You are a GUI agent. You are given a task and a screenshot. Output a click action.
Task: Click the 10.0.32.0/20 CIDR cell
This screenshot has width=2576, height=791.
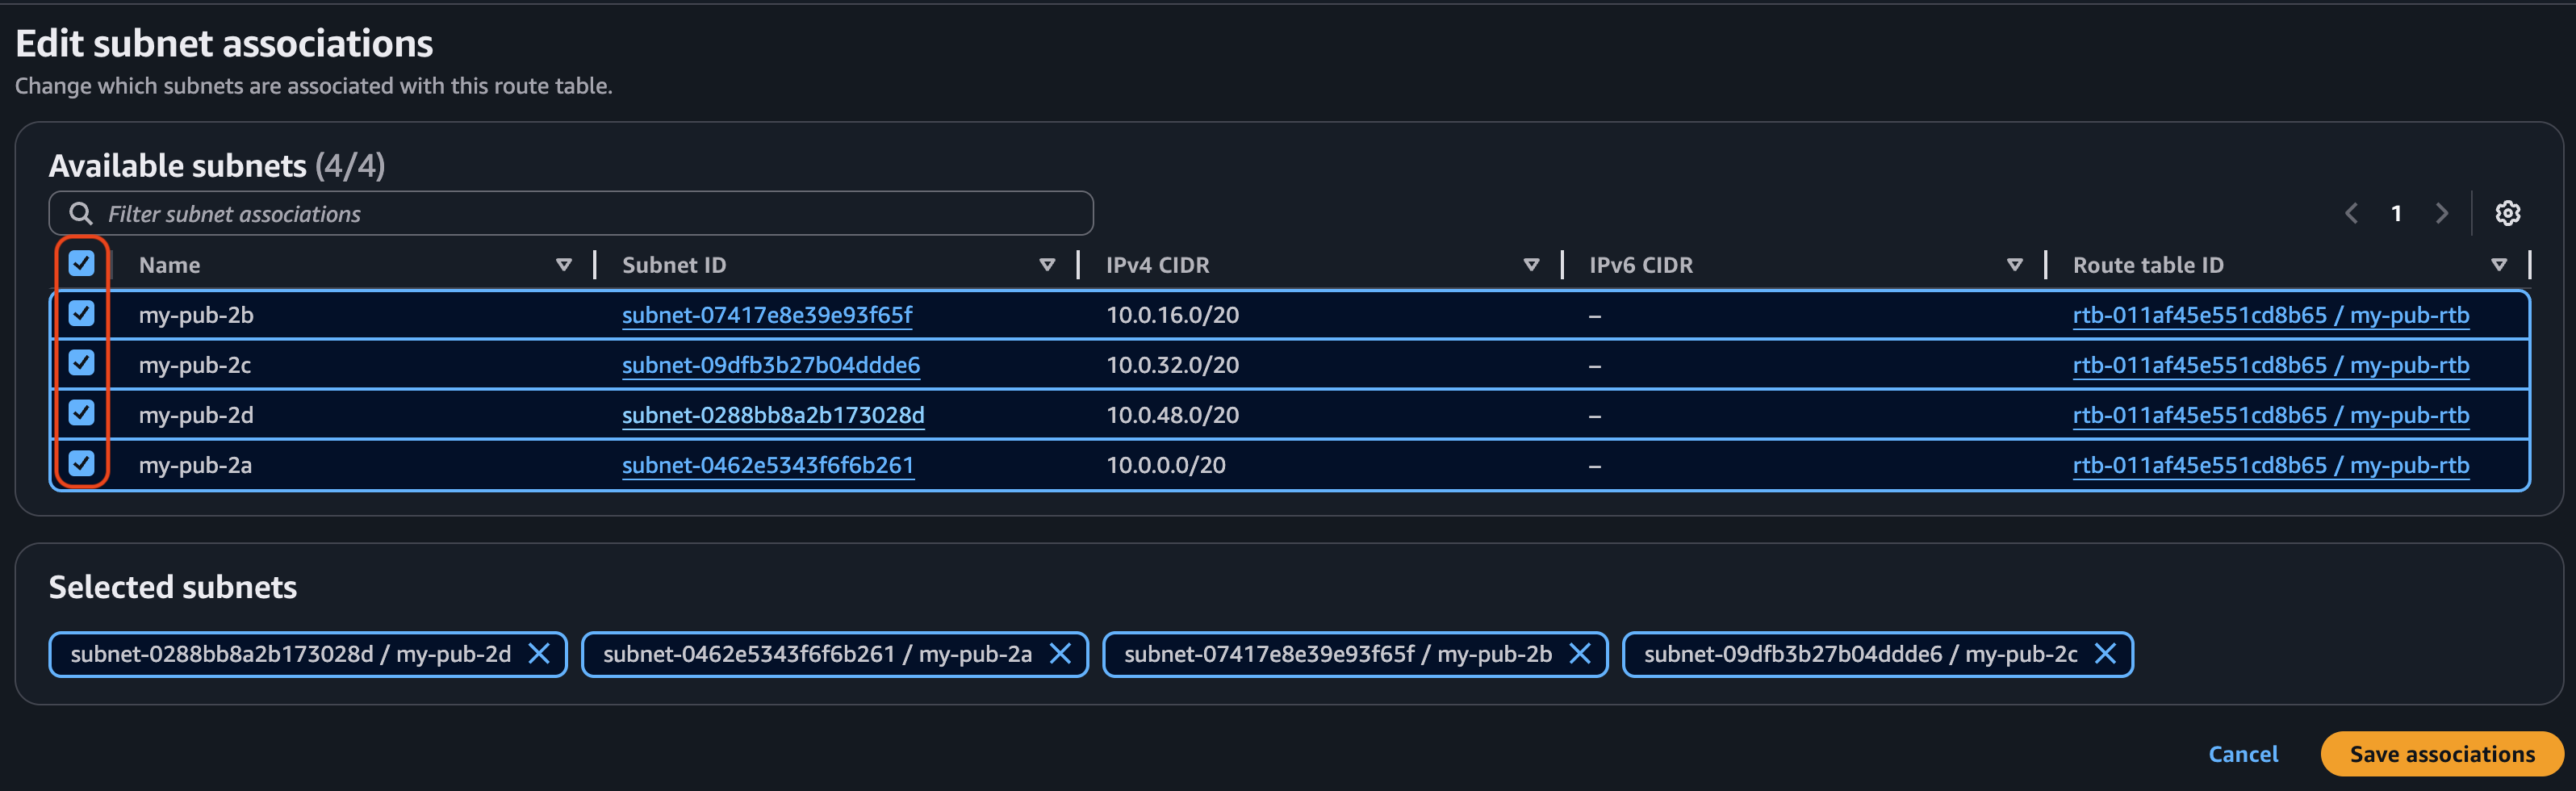1172,365
